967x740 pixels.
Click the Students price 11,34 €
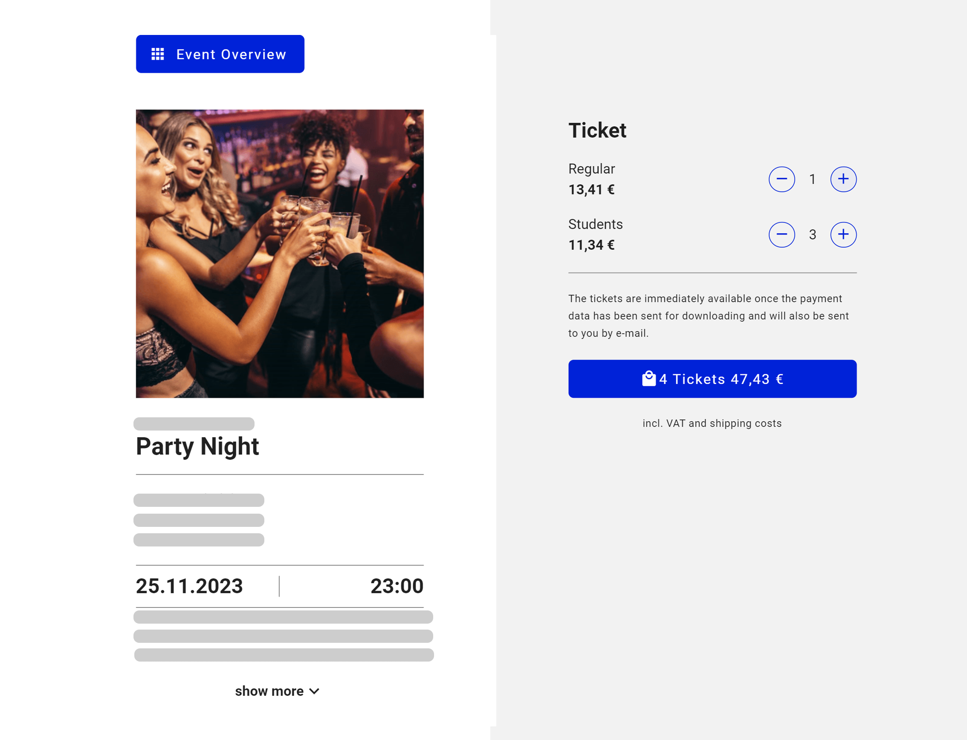point(591,245)
